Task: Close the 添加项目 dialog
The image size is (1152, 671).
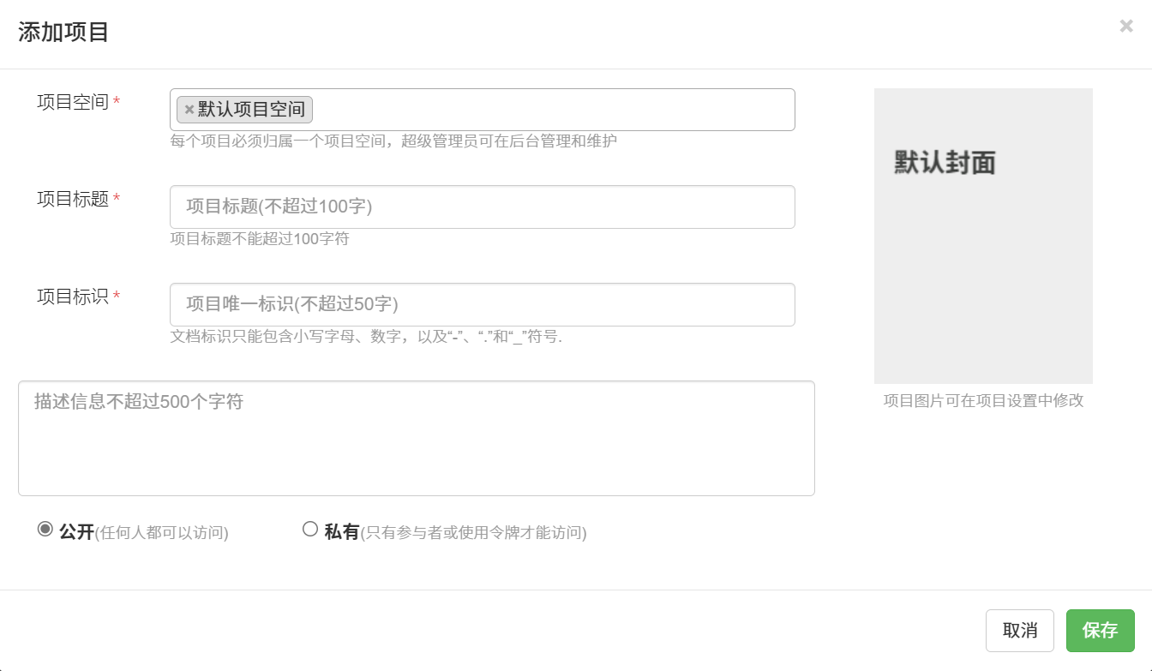Action: tap(1126, 27)
